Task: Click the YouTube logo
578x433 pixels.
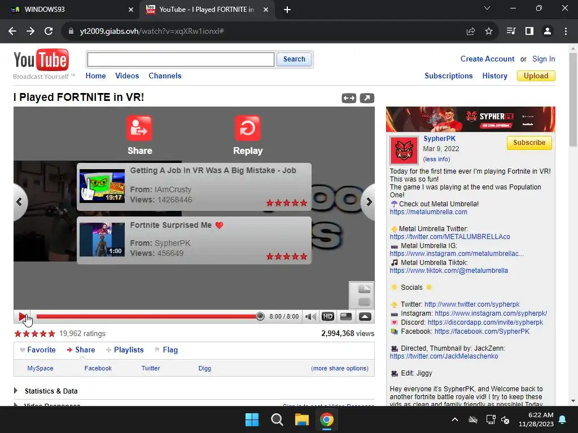Action: coord(41,60)
